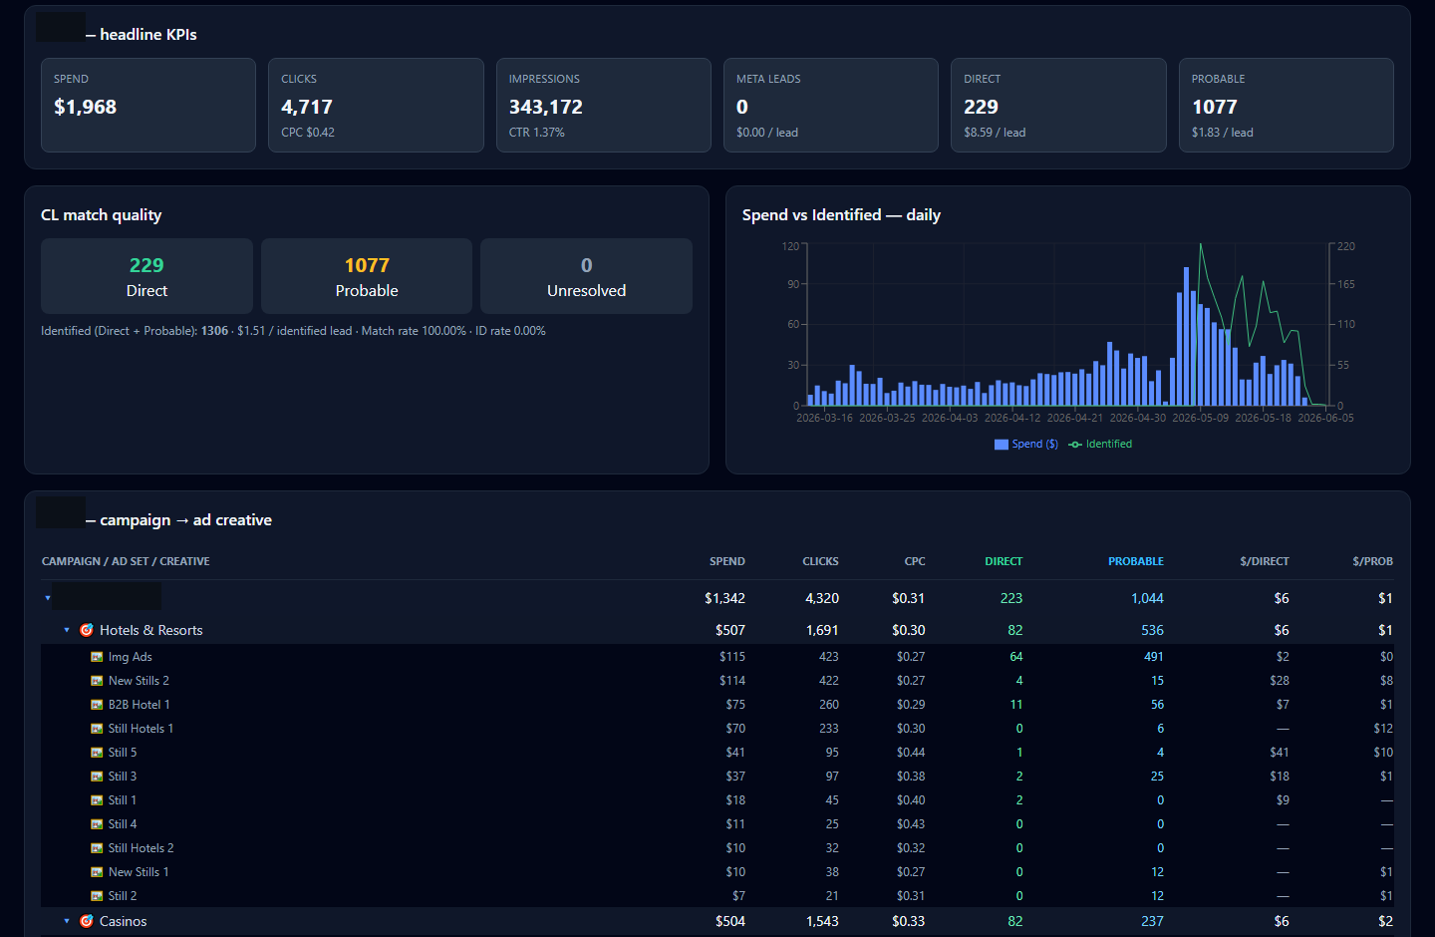This screenshot has width=1435, height=937.
Task: Click the 1,044 campaign probable value
Action: coord(1147,598)
